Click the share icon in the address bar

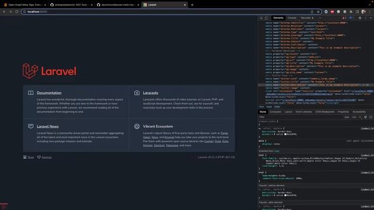coord(311,12)
